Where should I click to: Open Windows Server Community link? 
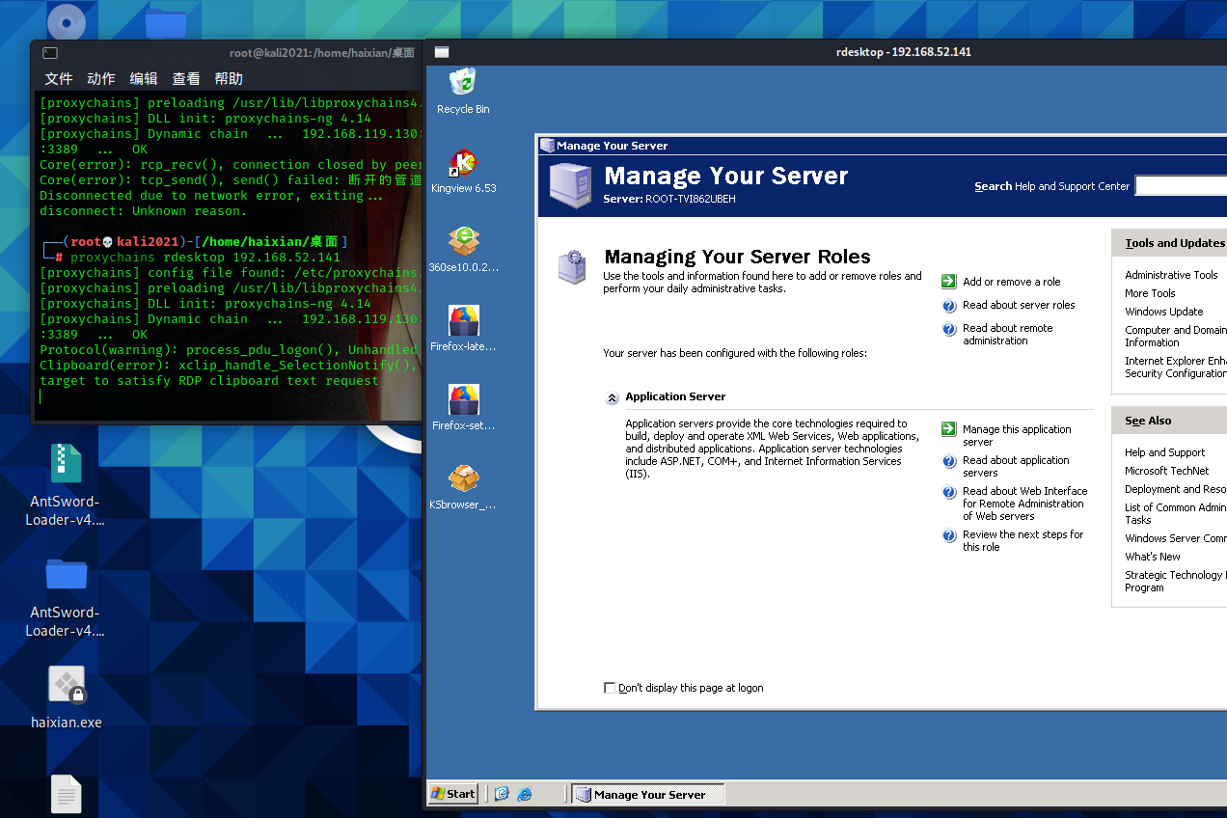[x=1175, y=538]
